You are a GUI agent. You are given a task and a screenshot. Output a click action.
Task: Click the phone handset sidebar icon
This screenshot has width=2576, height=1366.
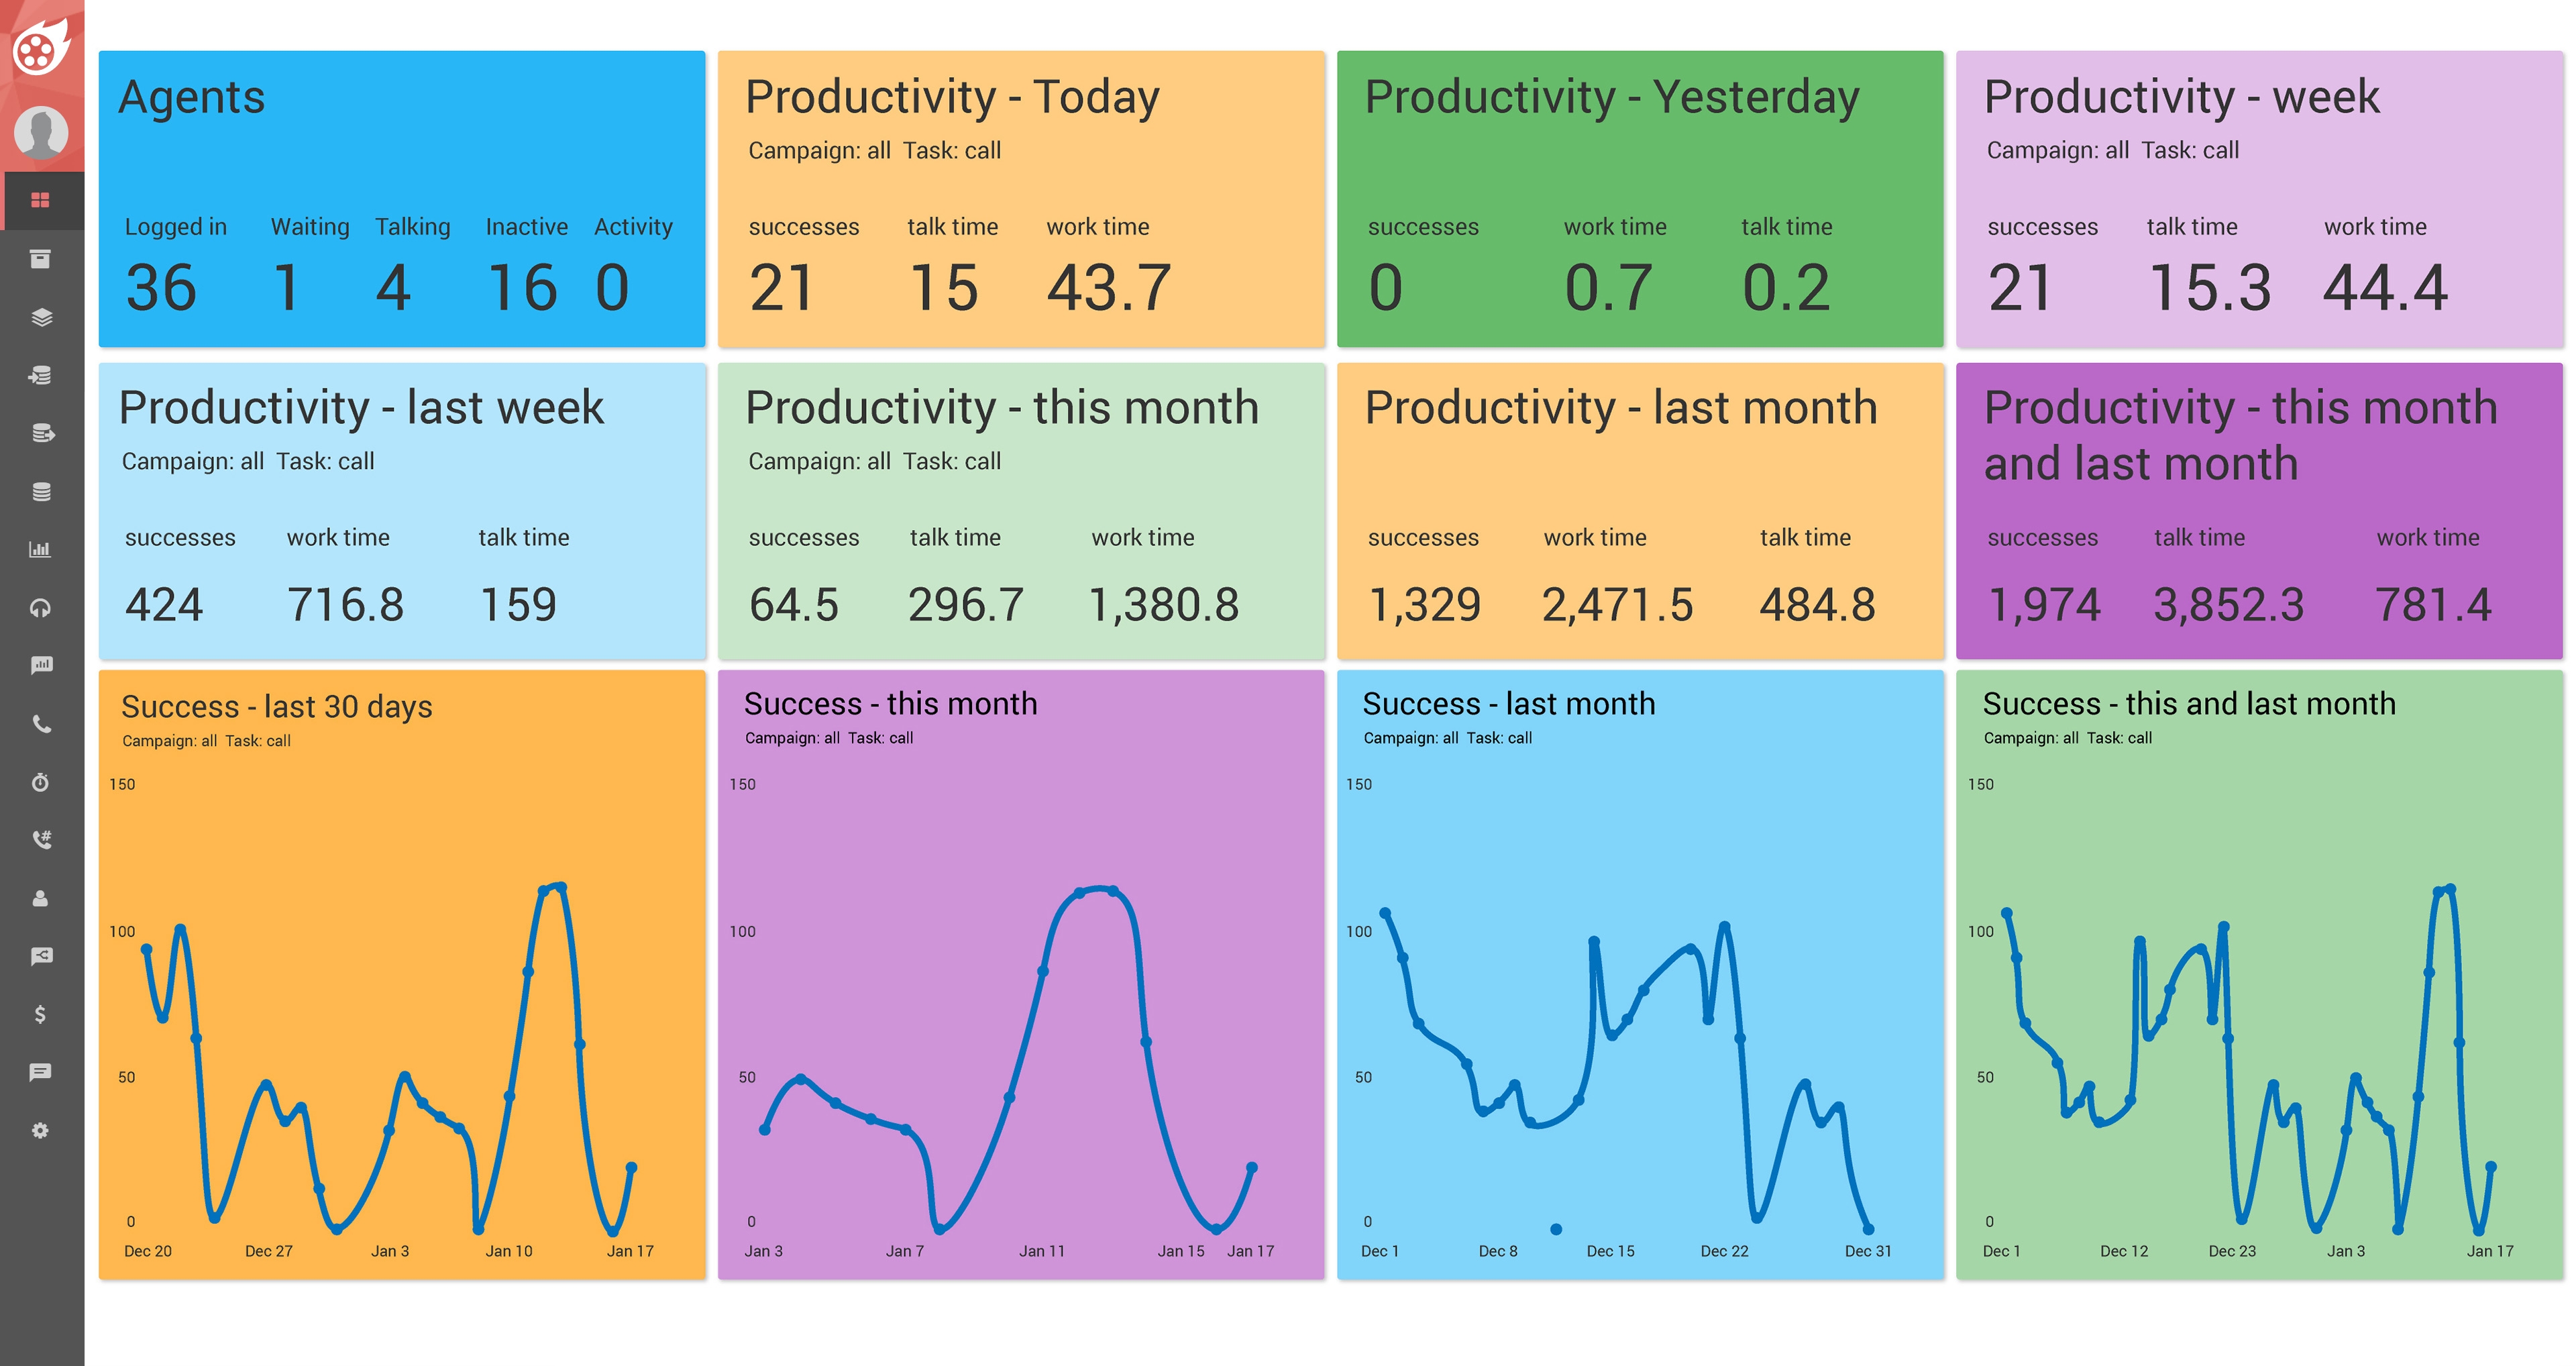[x=41, y=724]
